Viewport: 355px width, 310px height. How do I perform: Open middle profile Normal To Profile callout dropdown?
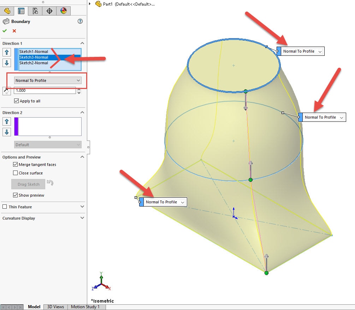click(342, 118)
